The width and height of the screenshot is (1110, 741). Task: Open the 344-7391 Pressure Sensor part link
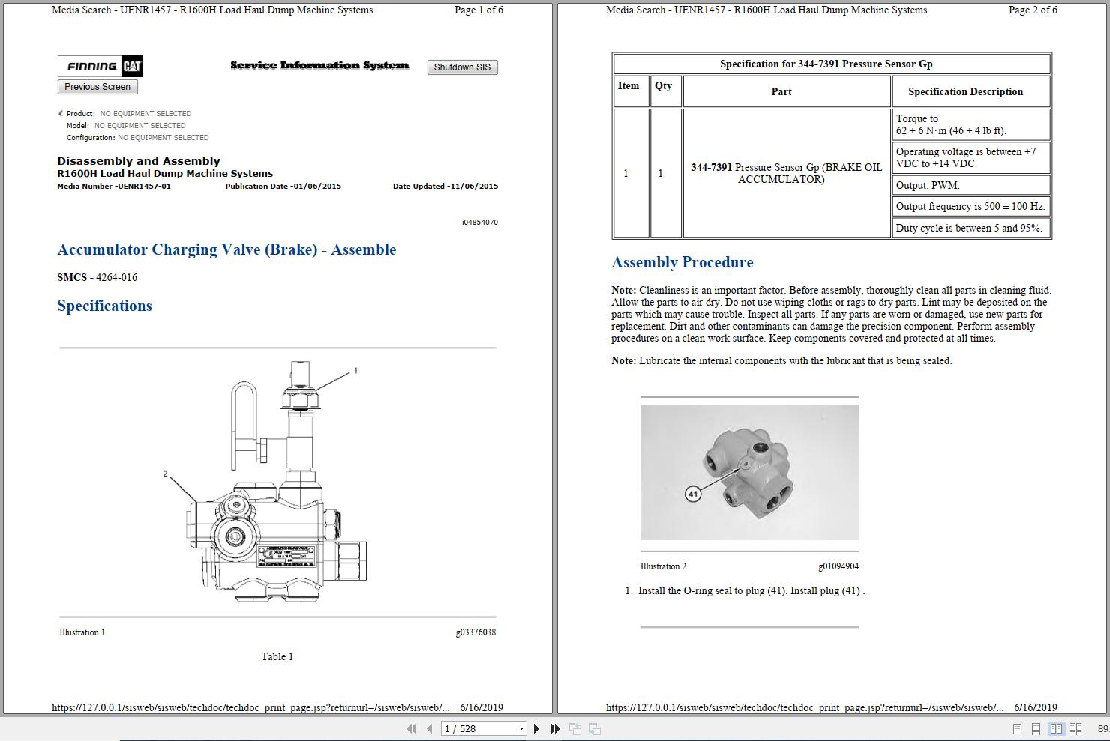point(711,166)
